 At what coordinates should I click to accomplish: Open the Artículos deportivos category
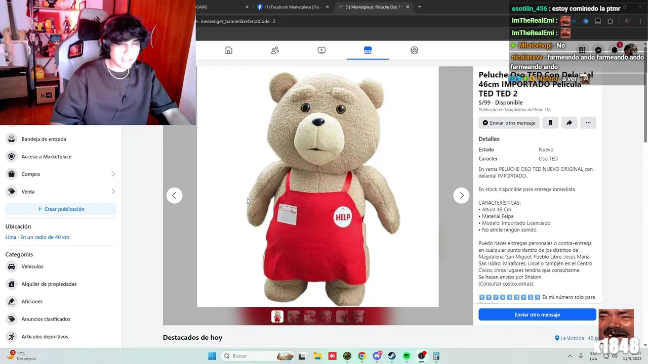(x=61, y=337)
